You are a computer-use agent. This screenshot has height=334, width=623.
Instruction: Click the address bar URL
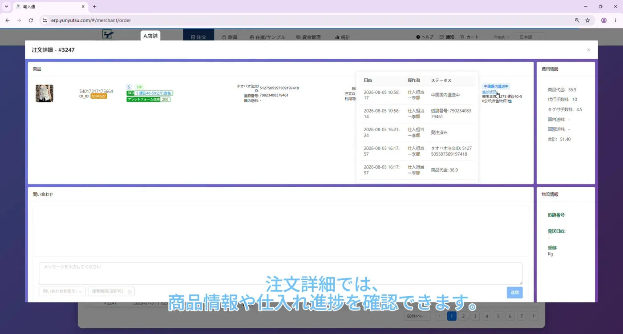click(91, 20)
